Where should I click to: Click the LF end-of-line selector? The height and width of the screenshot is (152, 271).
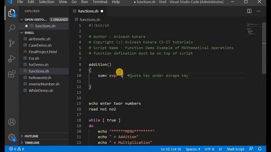click(x=220, y=149)
